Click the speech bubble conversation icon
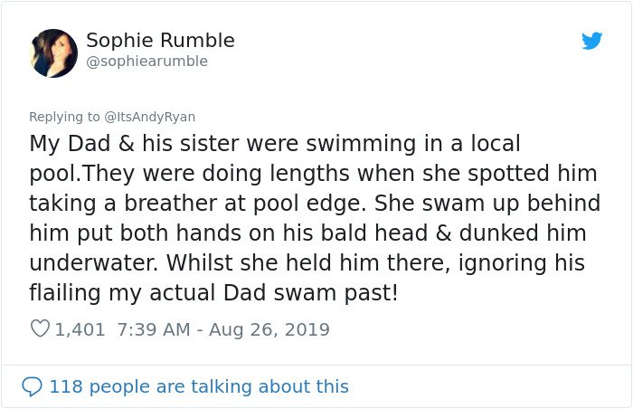This screenshot has width=633, height=409. [32, 386]
